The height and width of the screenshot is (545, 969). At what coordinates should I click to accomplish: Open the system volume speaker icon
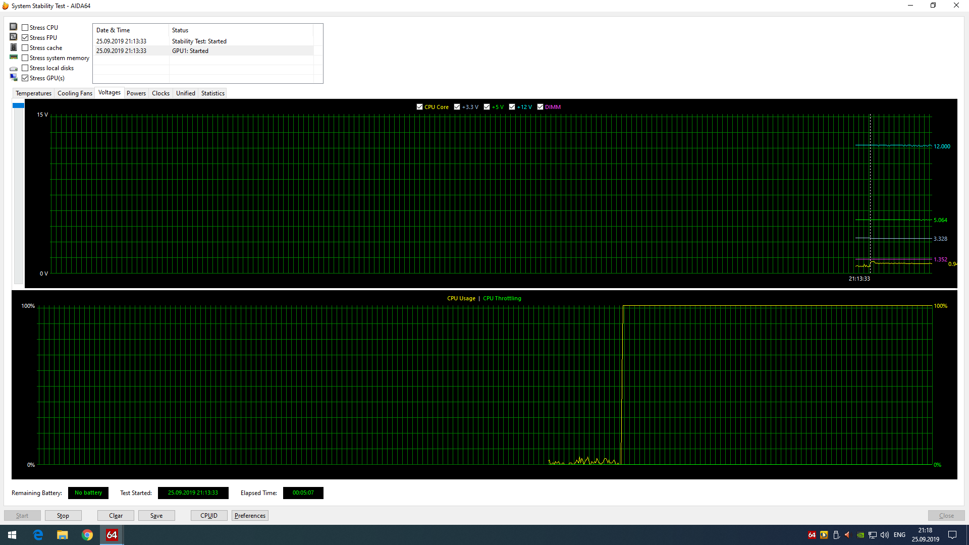click(x=885, y=535)
